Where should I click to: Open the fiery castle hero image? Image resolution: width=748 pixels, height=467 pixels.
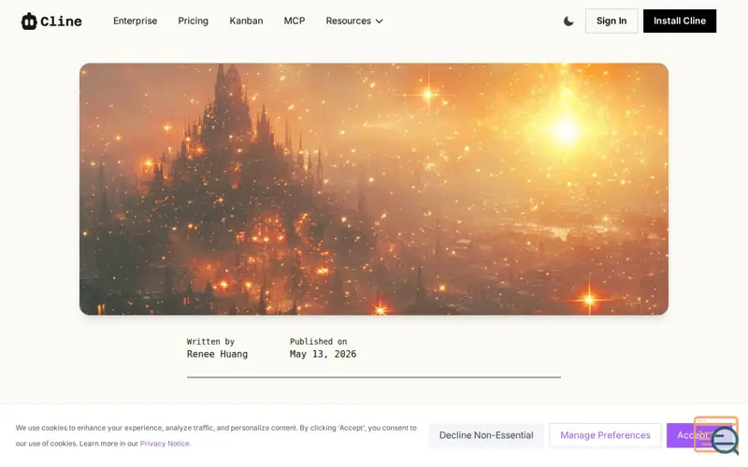click(373, 190)
